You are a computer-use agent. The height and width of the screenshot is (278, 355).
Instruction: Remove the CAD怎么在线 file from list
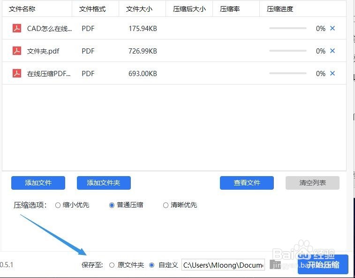[332, 28]
